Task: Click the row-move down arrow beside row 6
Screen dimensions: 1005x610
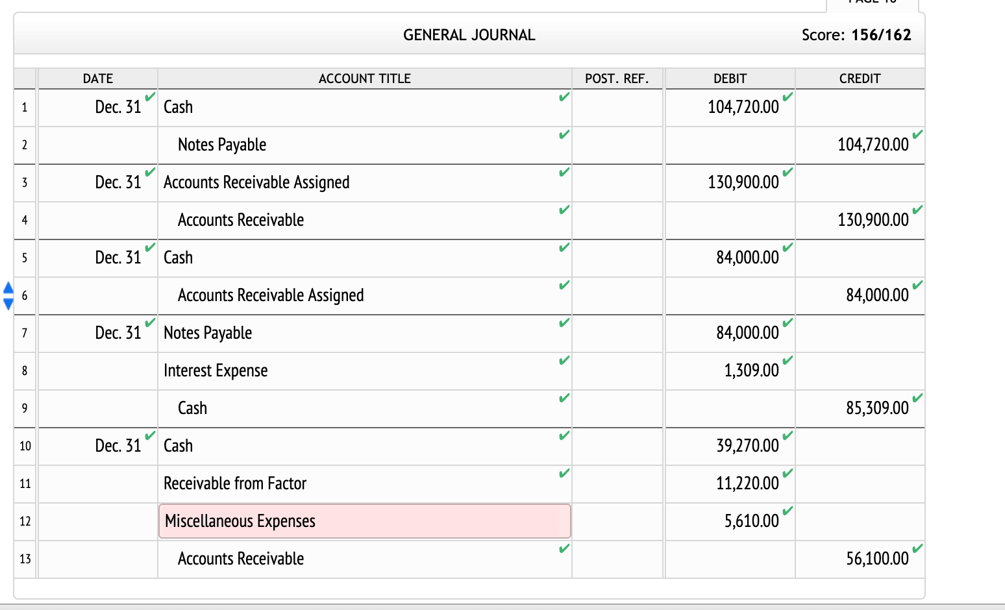Action: (x=8, y=303)
